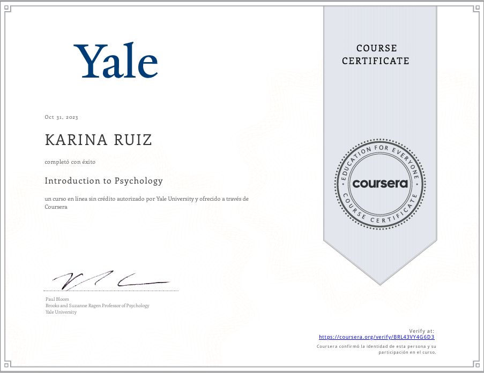484x373 pixels.
Task: Click the Coursera identity confirmation note
Action: tap(377, 349)
